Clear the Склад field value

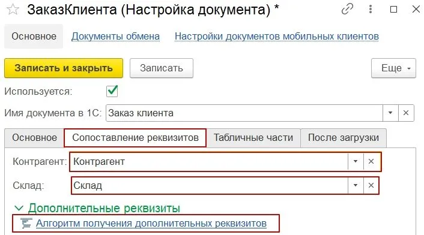pos(371,185)
